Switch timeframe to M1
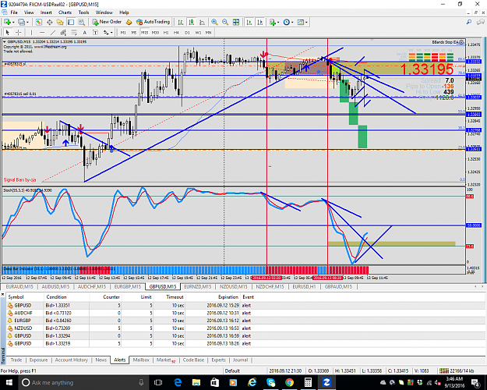487x390 pixels. pyautogui.click(x=123, y=33)
